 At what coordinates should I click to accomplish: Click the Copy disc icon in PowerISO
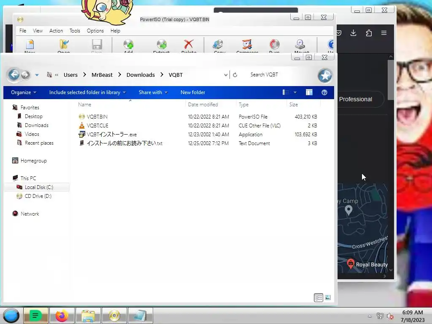click(x=218, y=45)
